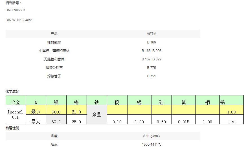
Task: Click the B 775 cell
Action: click(151, 67)
